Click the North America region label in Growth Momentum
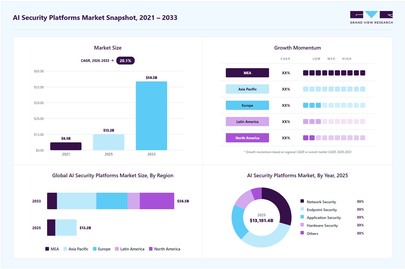Screen dimensions: 405x269 (x=247, y=138)
